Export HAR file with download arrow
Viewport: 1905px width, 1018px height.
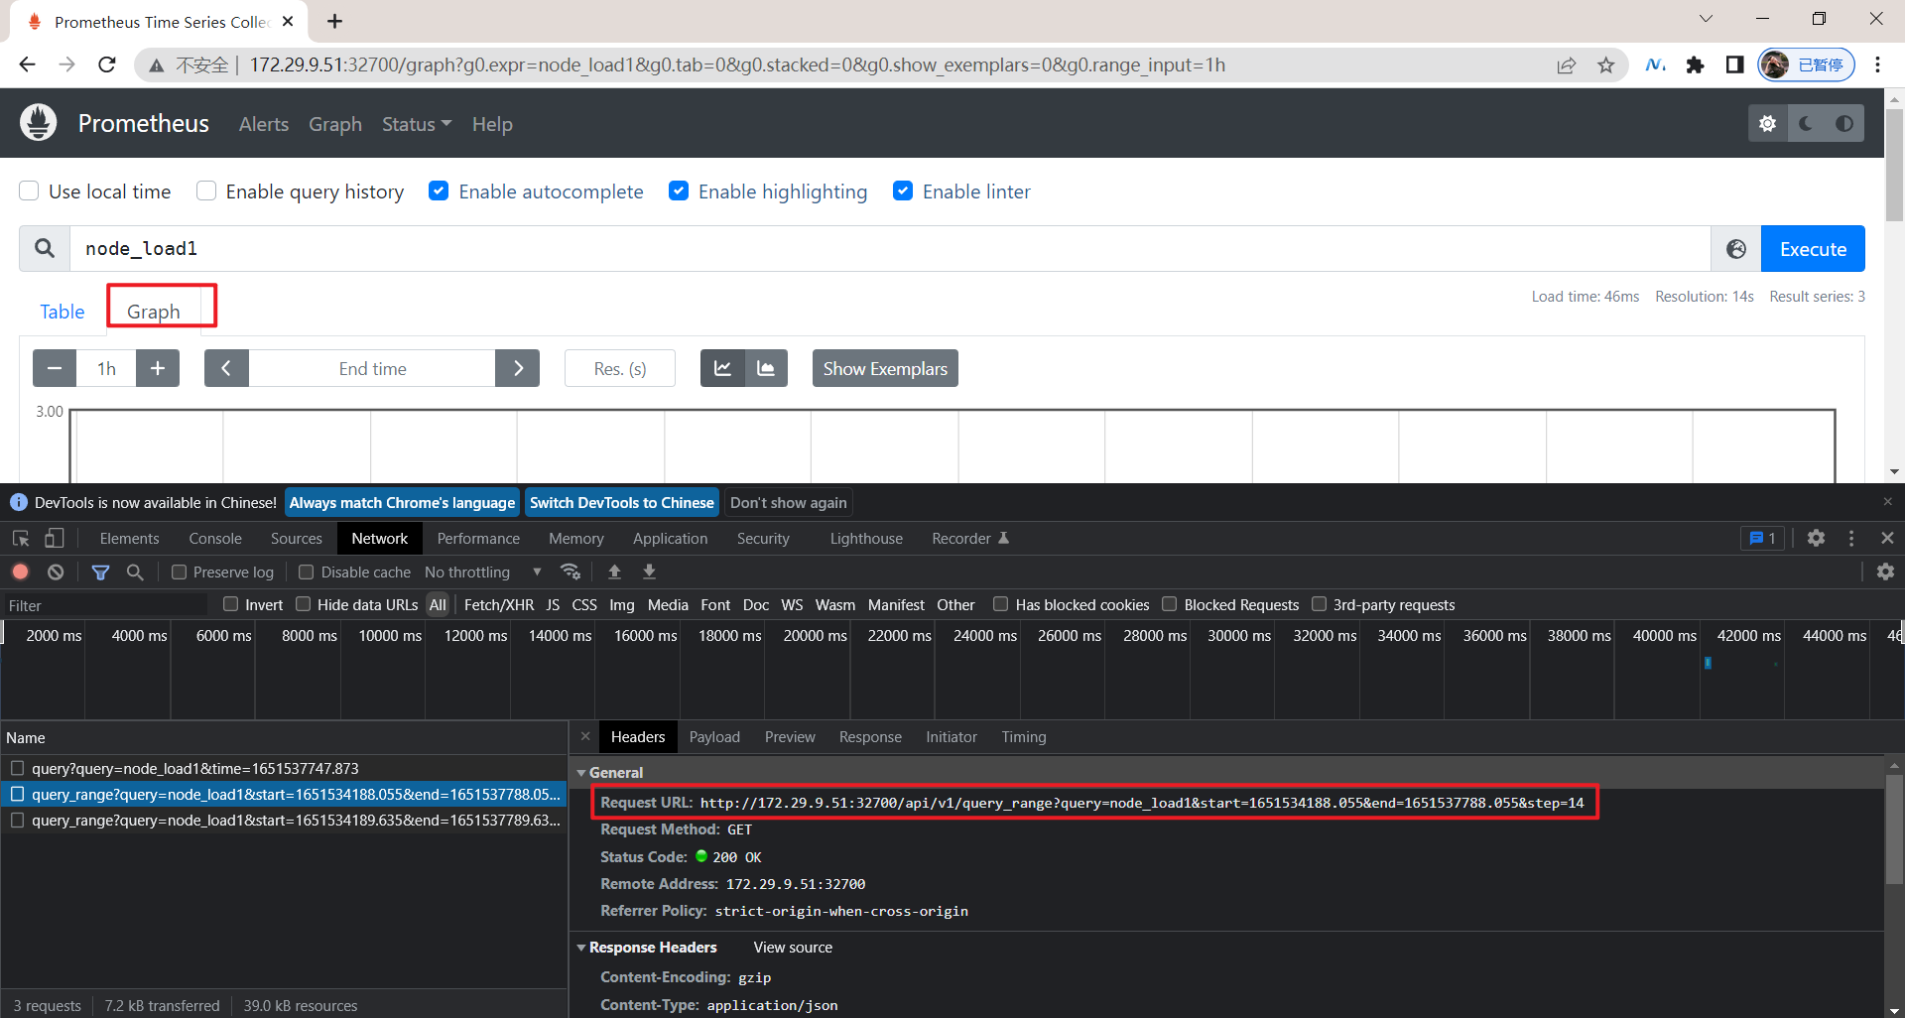click(649, 572)
